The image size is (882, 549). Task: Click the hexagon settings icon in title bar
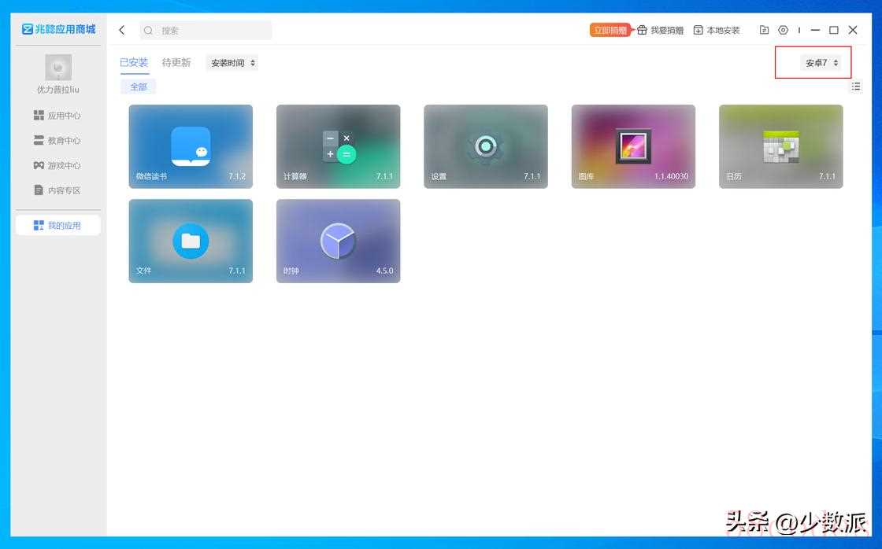tap(783, 31)
